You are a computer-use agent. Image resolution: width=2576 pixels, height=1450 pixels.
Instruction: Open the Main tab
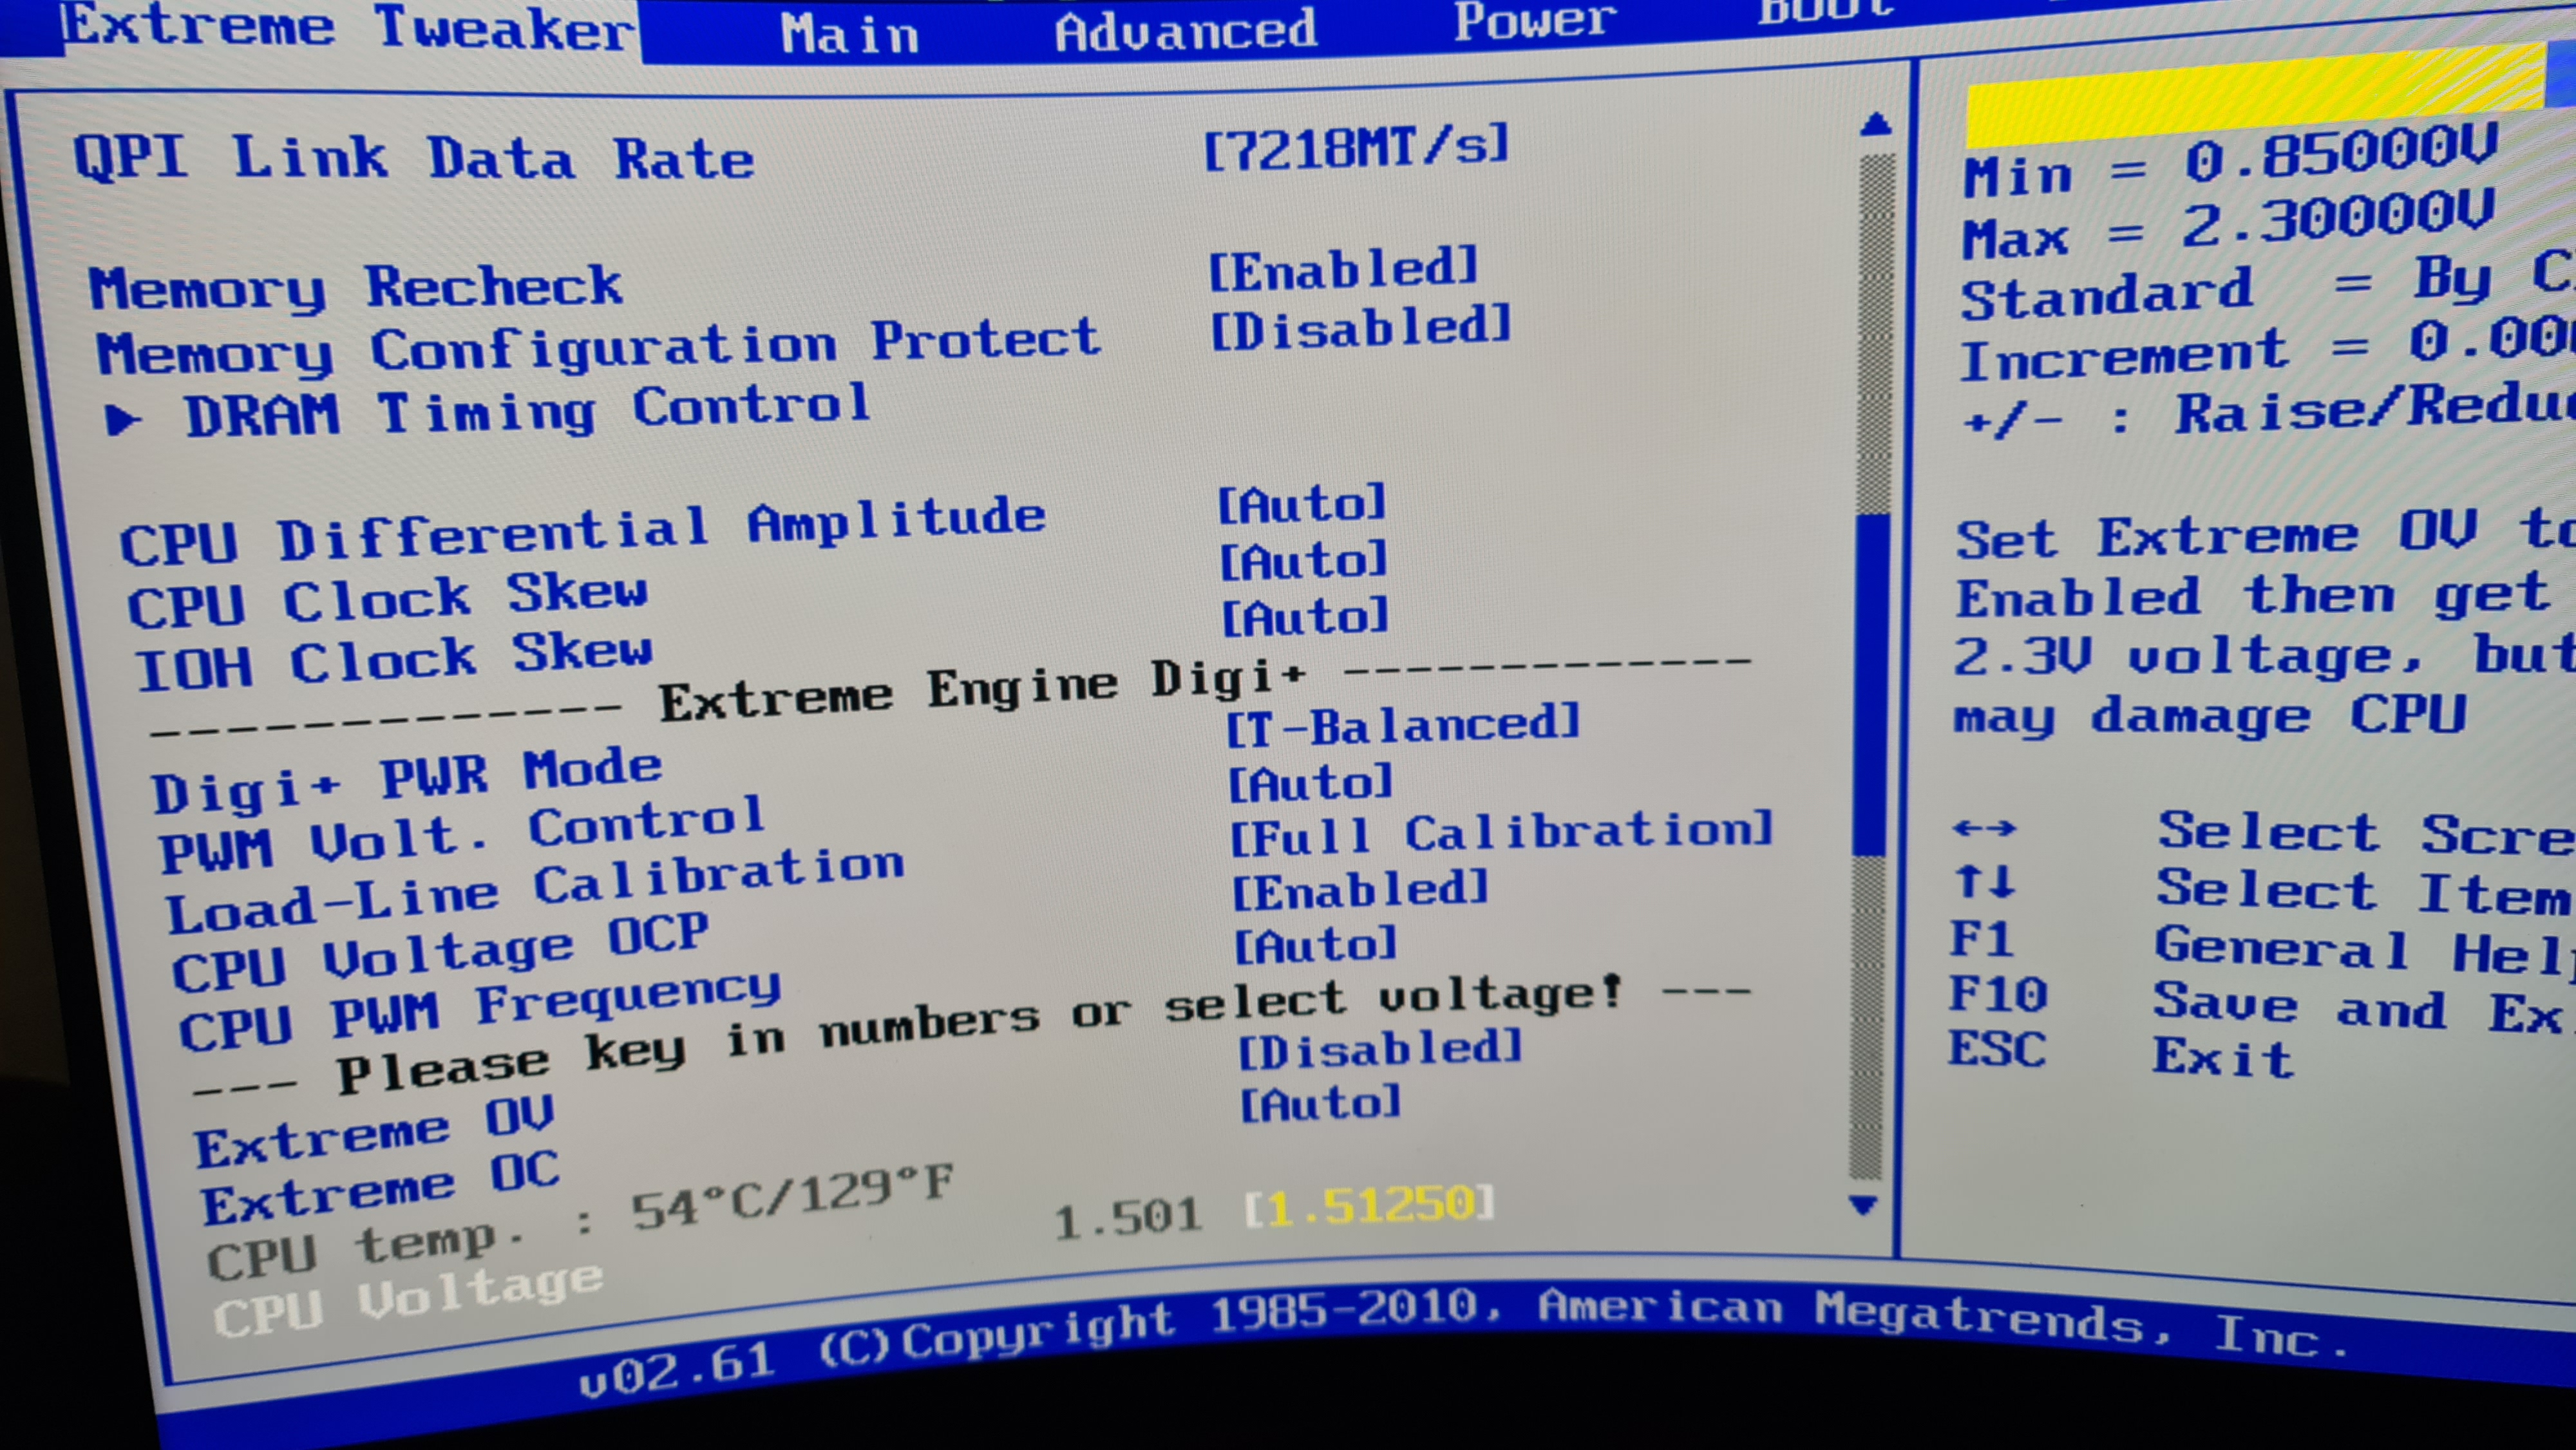[x=849, y=34]
